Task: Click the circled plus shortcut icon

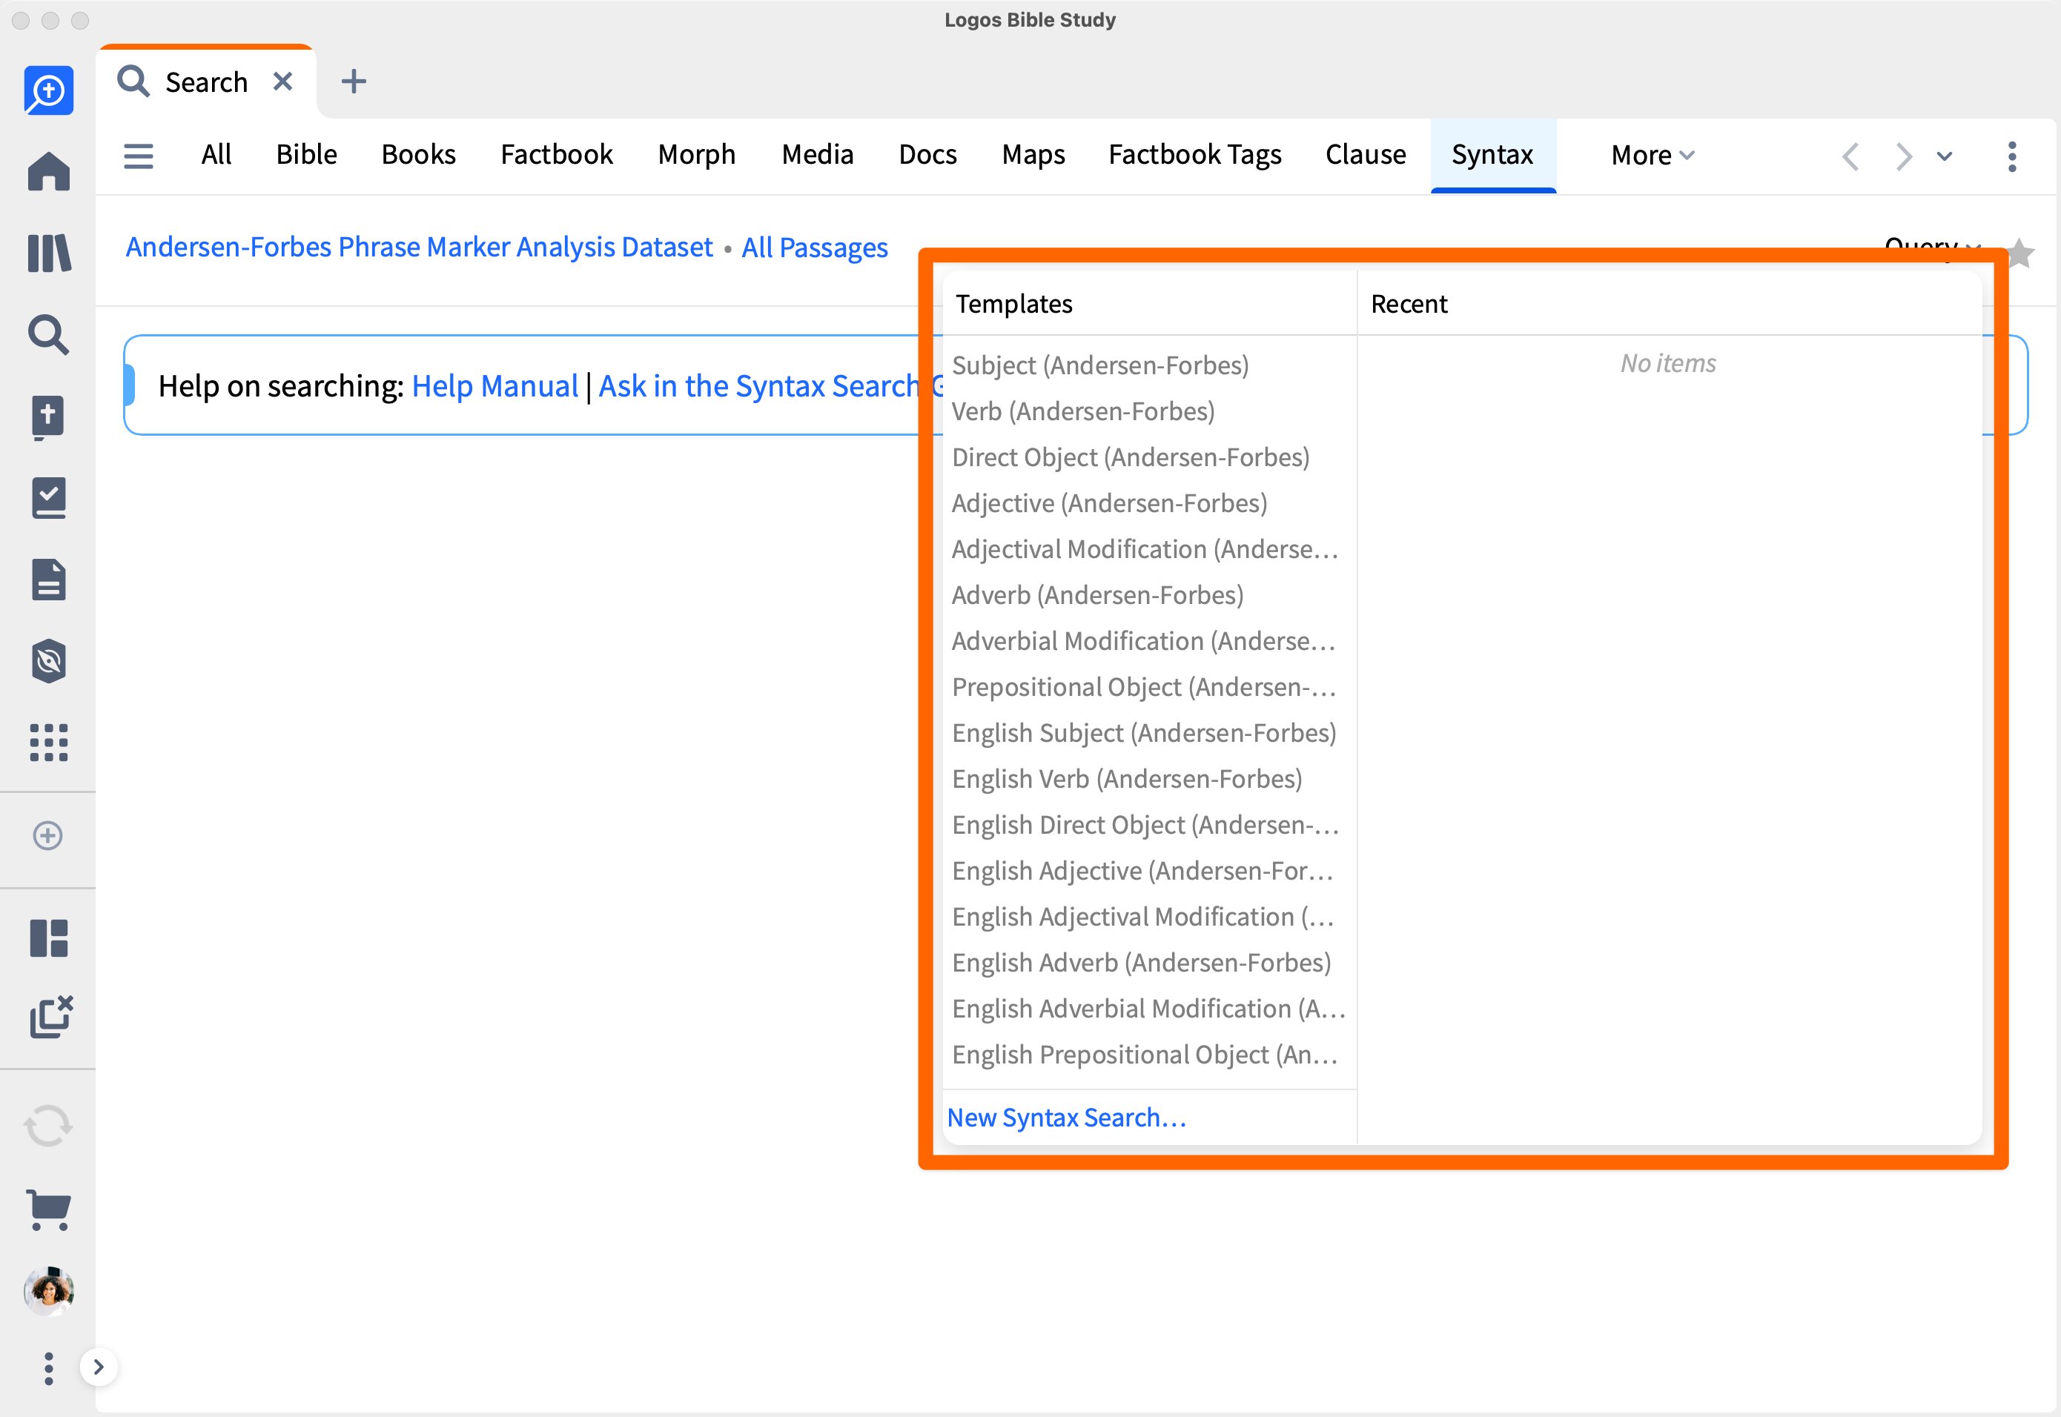Action: pos(48,835)
